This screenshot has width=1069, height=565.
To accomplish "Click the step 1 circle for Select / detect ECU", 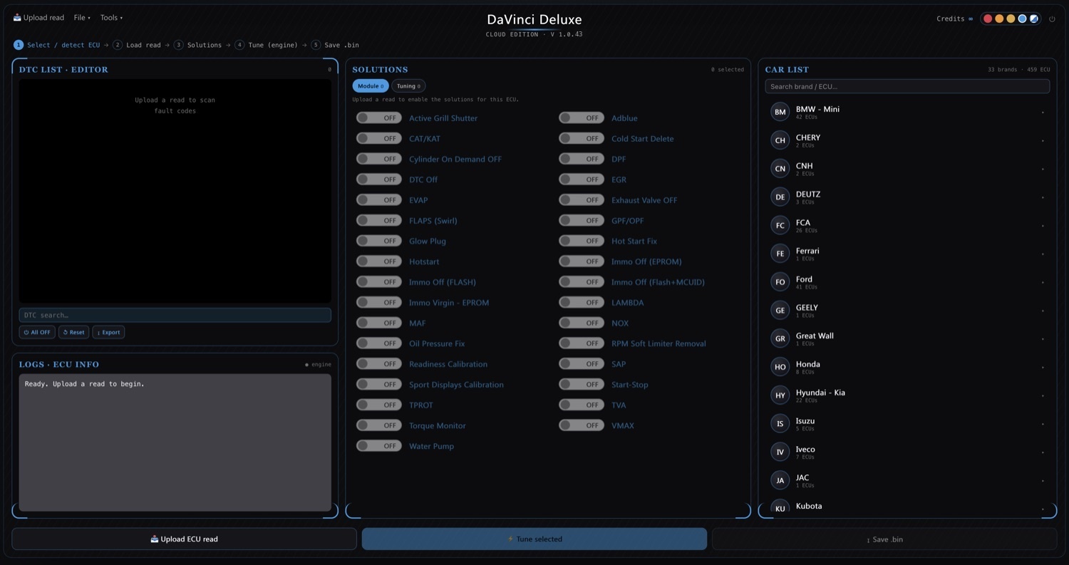I will tap(19, 45).
